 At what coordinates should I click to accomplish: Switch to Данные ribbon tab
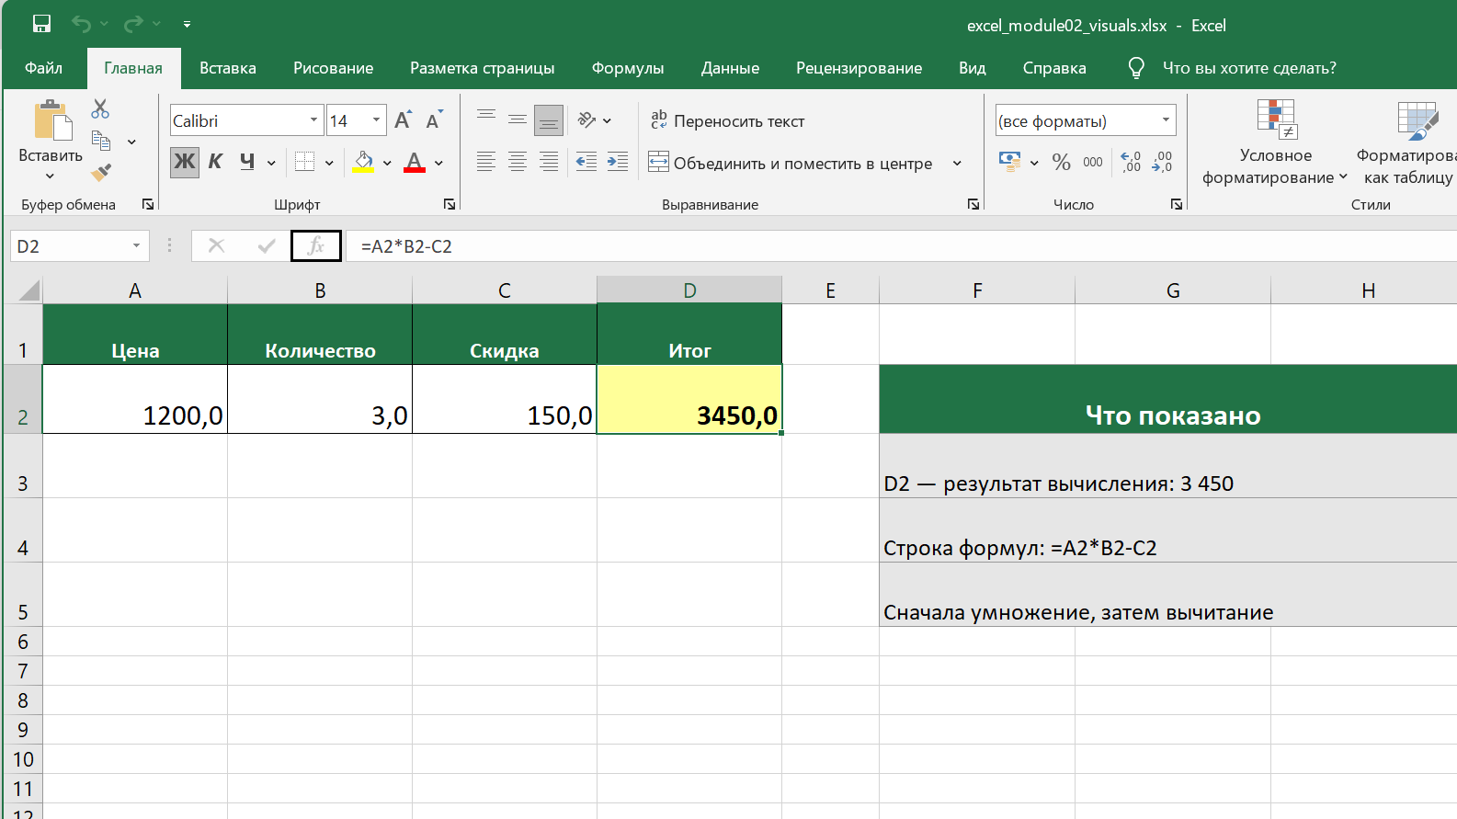pos(731,68)
